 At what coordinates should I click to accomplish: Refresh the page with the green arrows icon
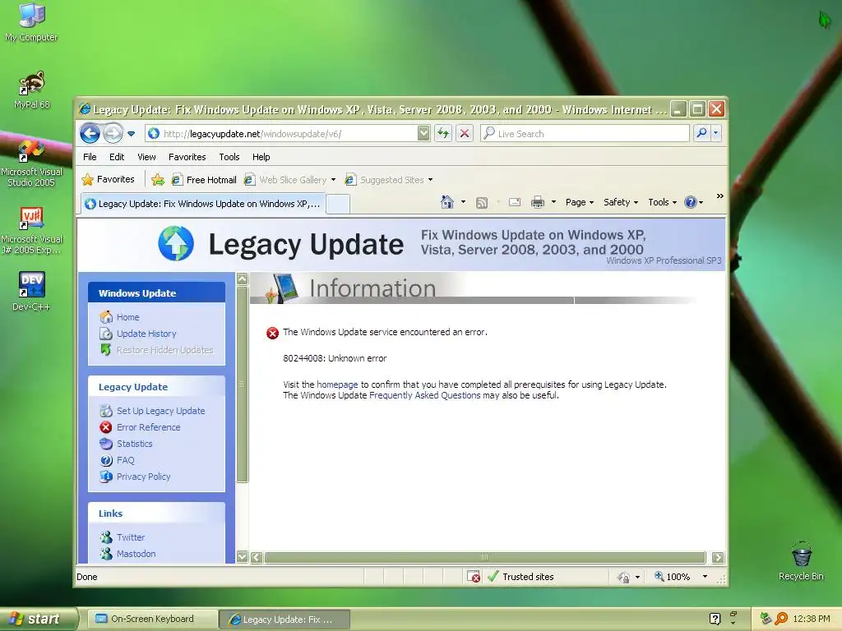point(443,134)
